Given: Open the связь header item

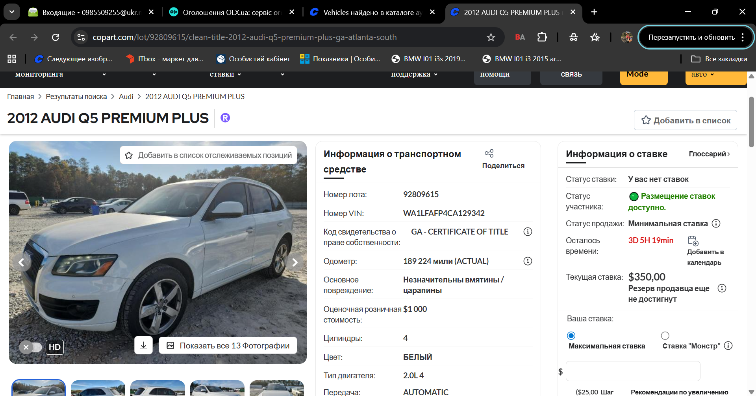Looking at the screenshot, I should (571, 77).
